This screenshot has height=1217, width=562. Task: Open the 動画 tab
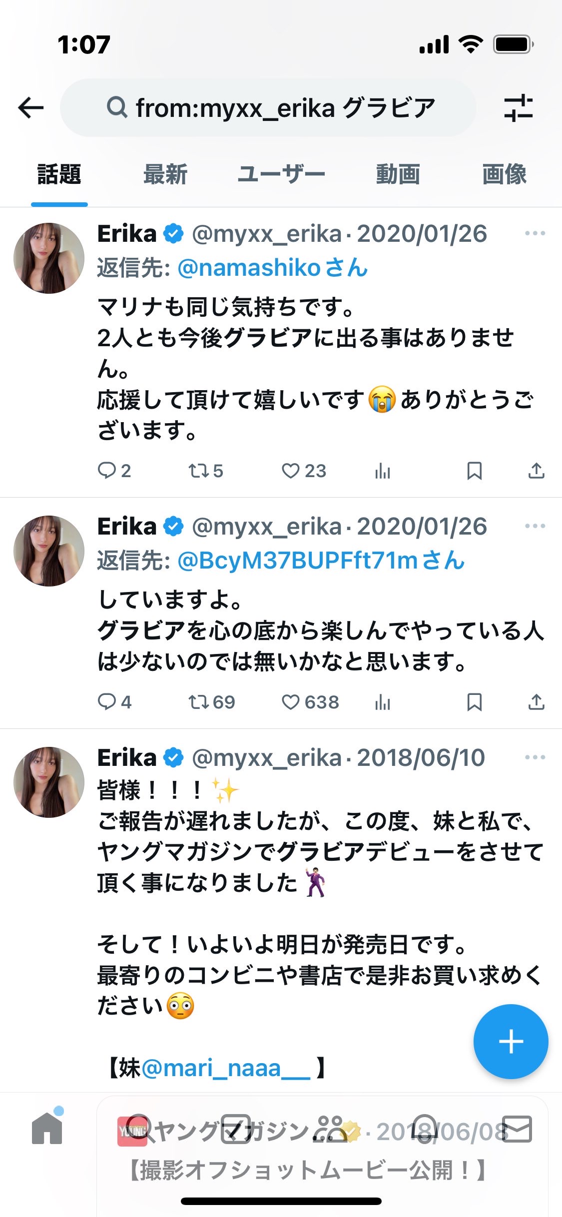pos(398,175)
